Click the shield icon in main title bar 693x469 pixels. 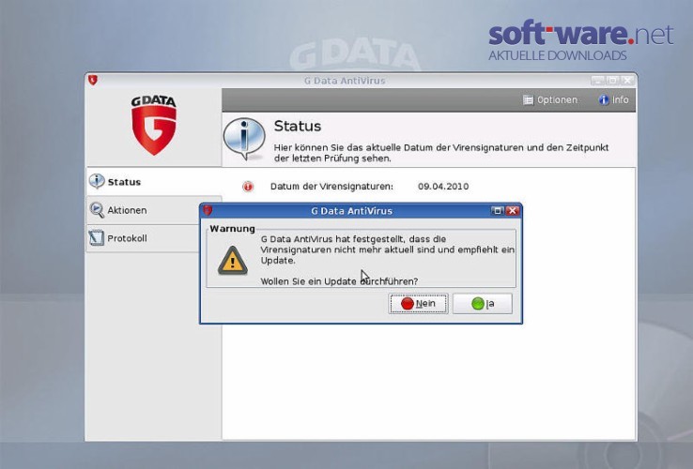[93, 81]
